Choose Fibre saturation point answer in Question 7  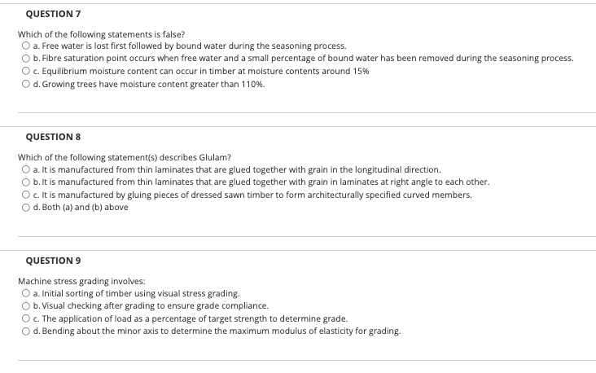pyautogui.click(x=25, y=59)
